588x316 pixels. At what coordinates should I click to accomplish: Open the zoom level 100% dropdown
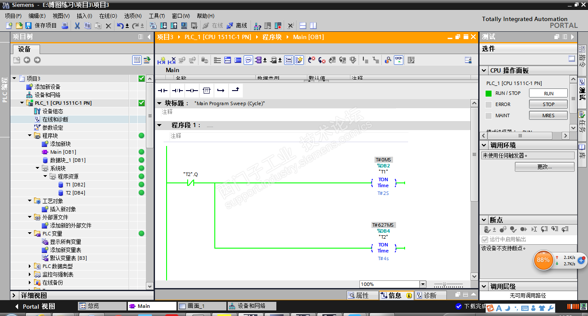pyautogui.click(x=422, y=284)
